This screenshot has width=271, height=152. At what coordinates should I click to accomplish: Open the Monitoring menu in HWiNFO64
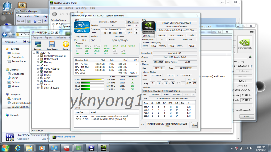tap(60, 38)
